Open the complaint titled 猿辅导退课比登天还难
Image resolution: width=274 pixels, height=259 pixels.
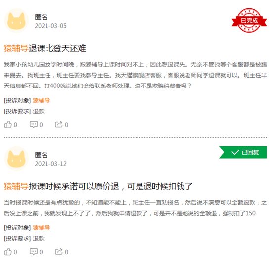coord(45,48)
